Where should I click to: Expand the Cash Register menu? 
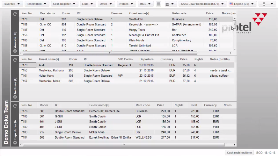64,4
